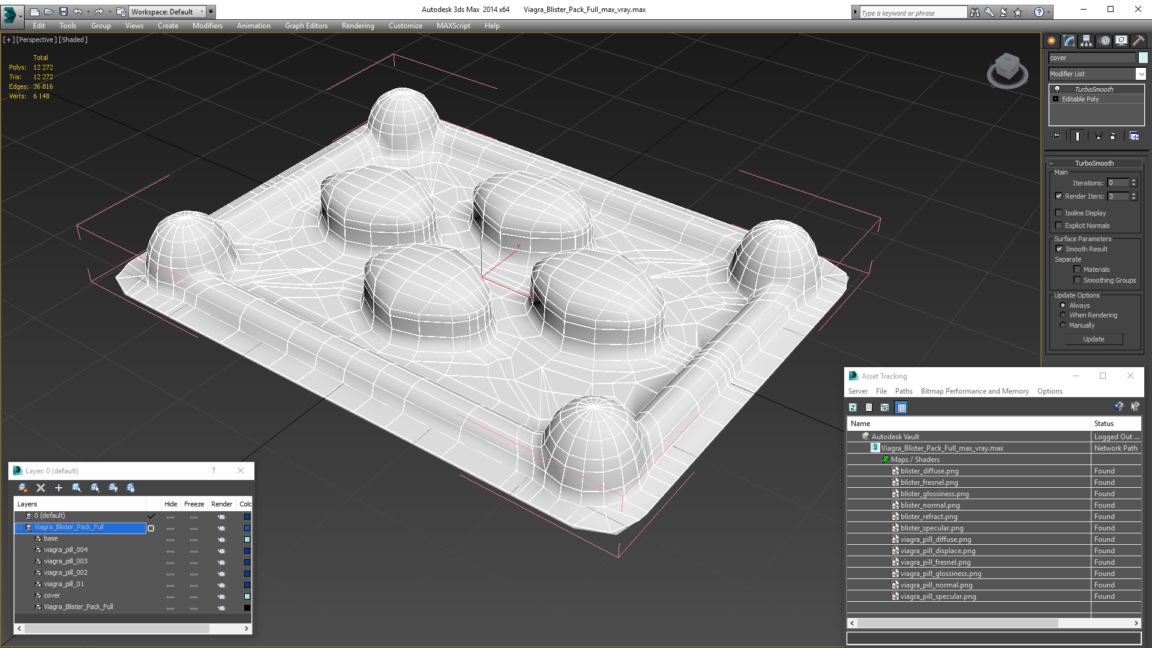Image resolution: width=1152 pixels, height=648 pixels.
Task: Click the base layer color swatch
Action: [x=247, y=539]
